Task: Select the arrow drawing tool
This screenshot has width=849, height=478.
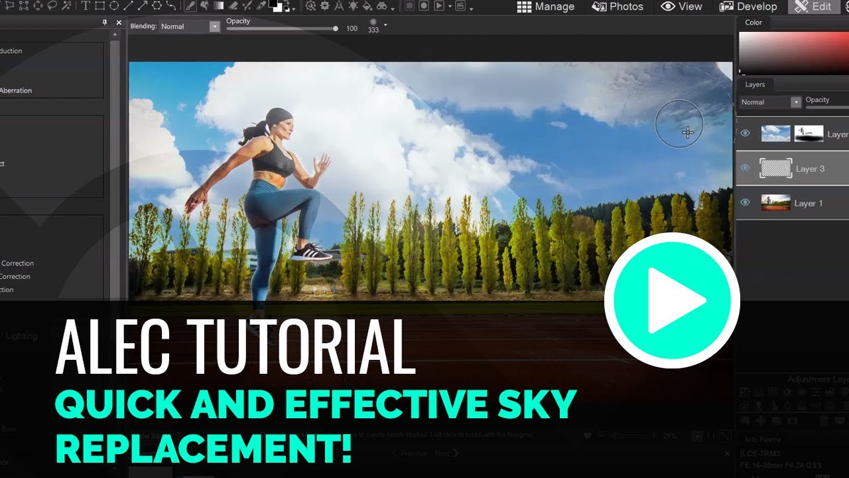Action: coord(143,6)
